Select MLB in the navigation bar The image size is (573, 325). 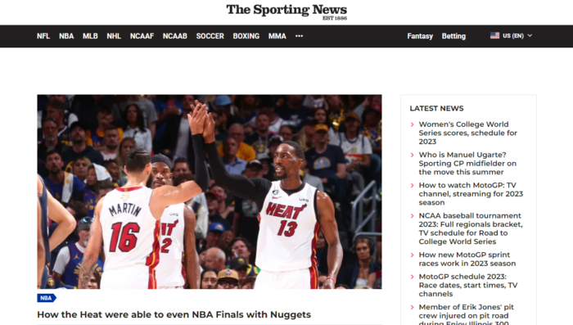point(90,36)
